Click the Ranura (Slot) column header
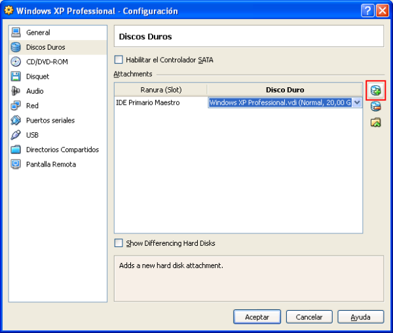 pyautogui.click(x=160, y=90)
